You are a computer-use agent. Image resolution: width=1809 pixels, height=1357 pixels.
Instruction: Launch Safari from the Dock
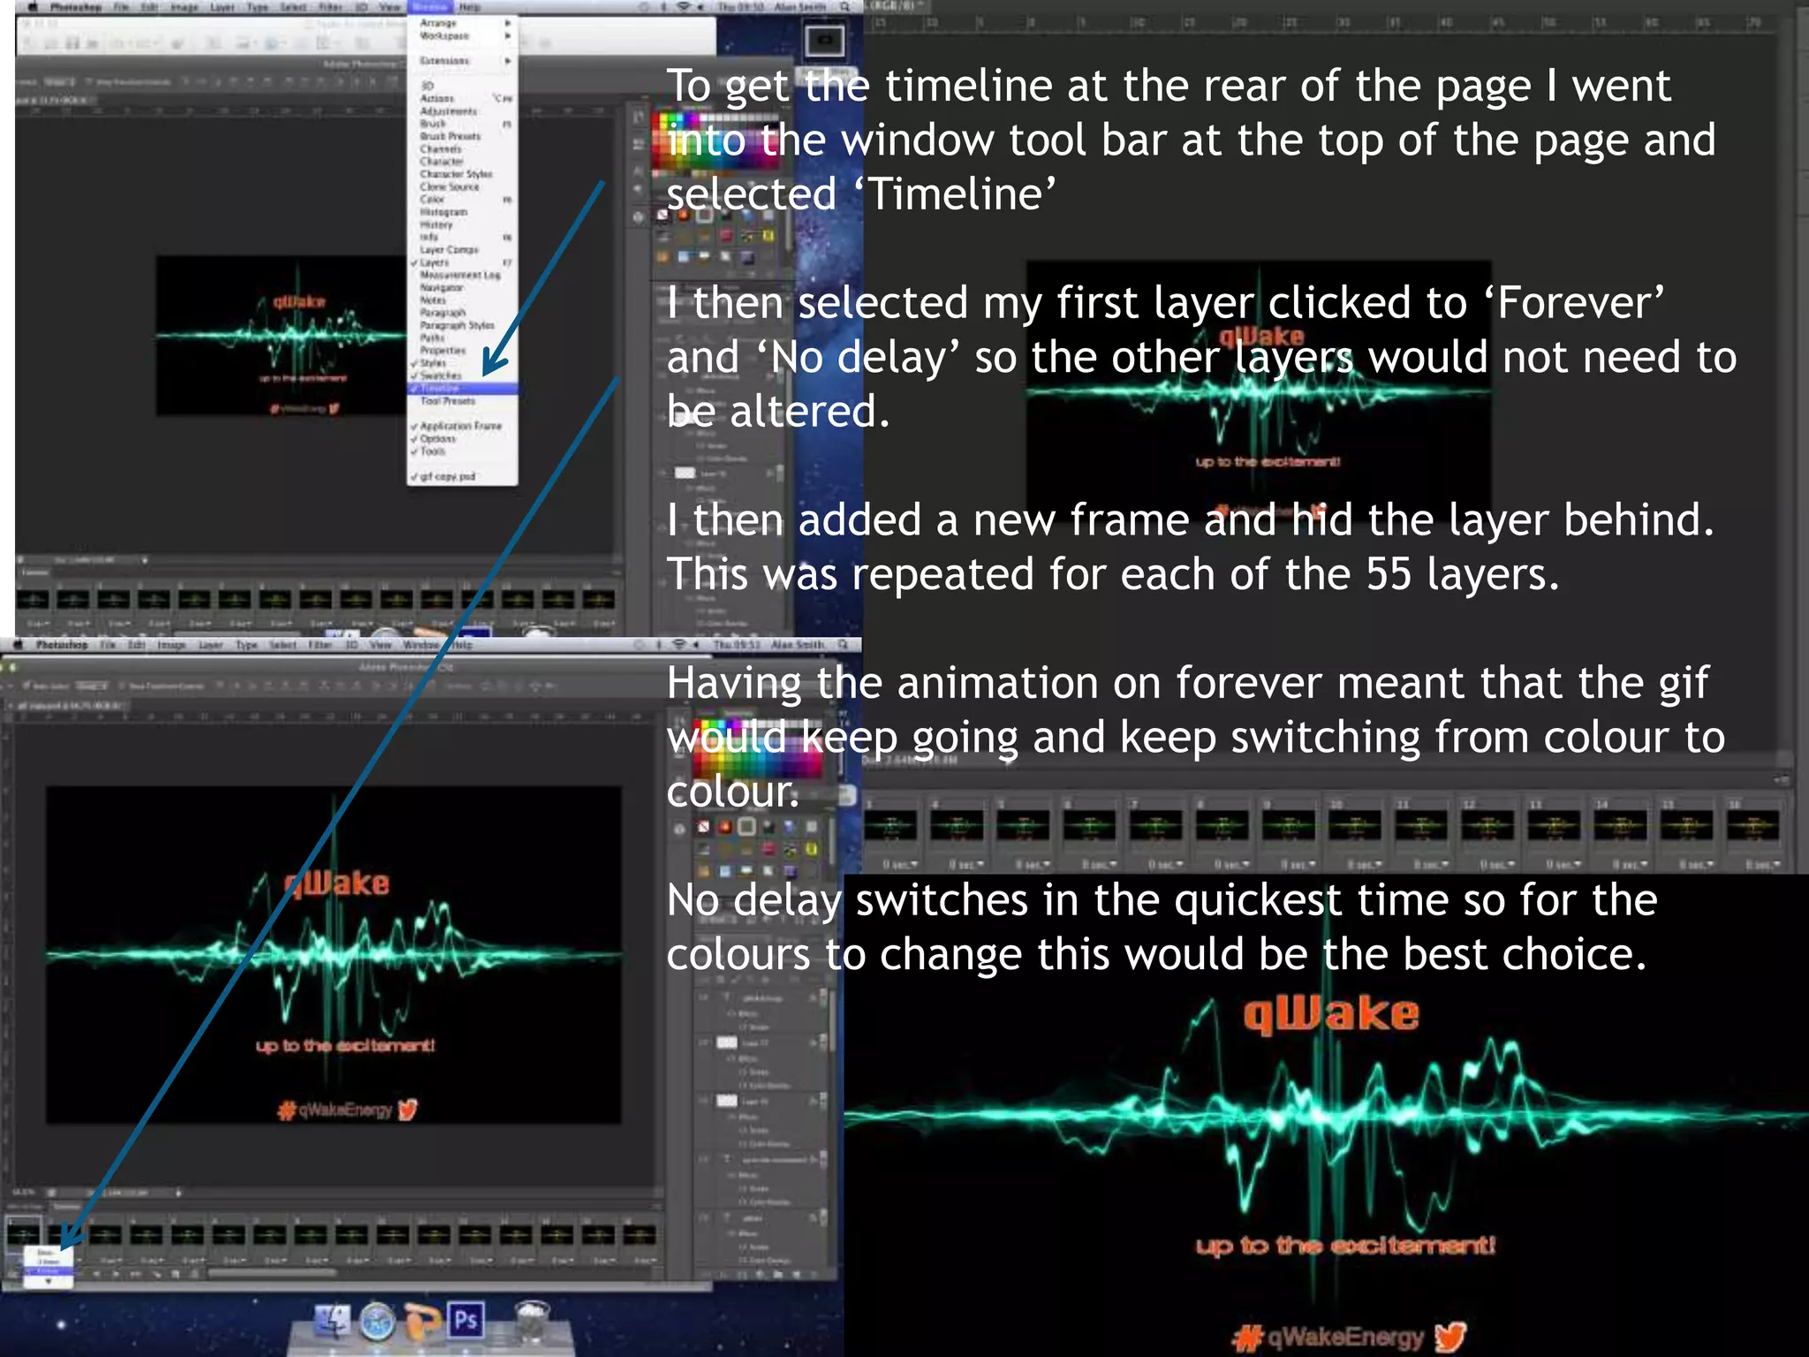tap(377, 1322)
